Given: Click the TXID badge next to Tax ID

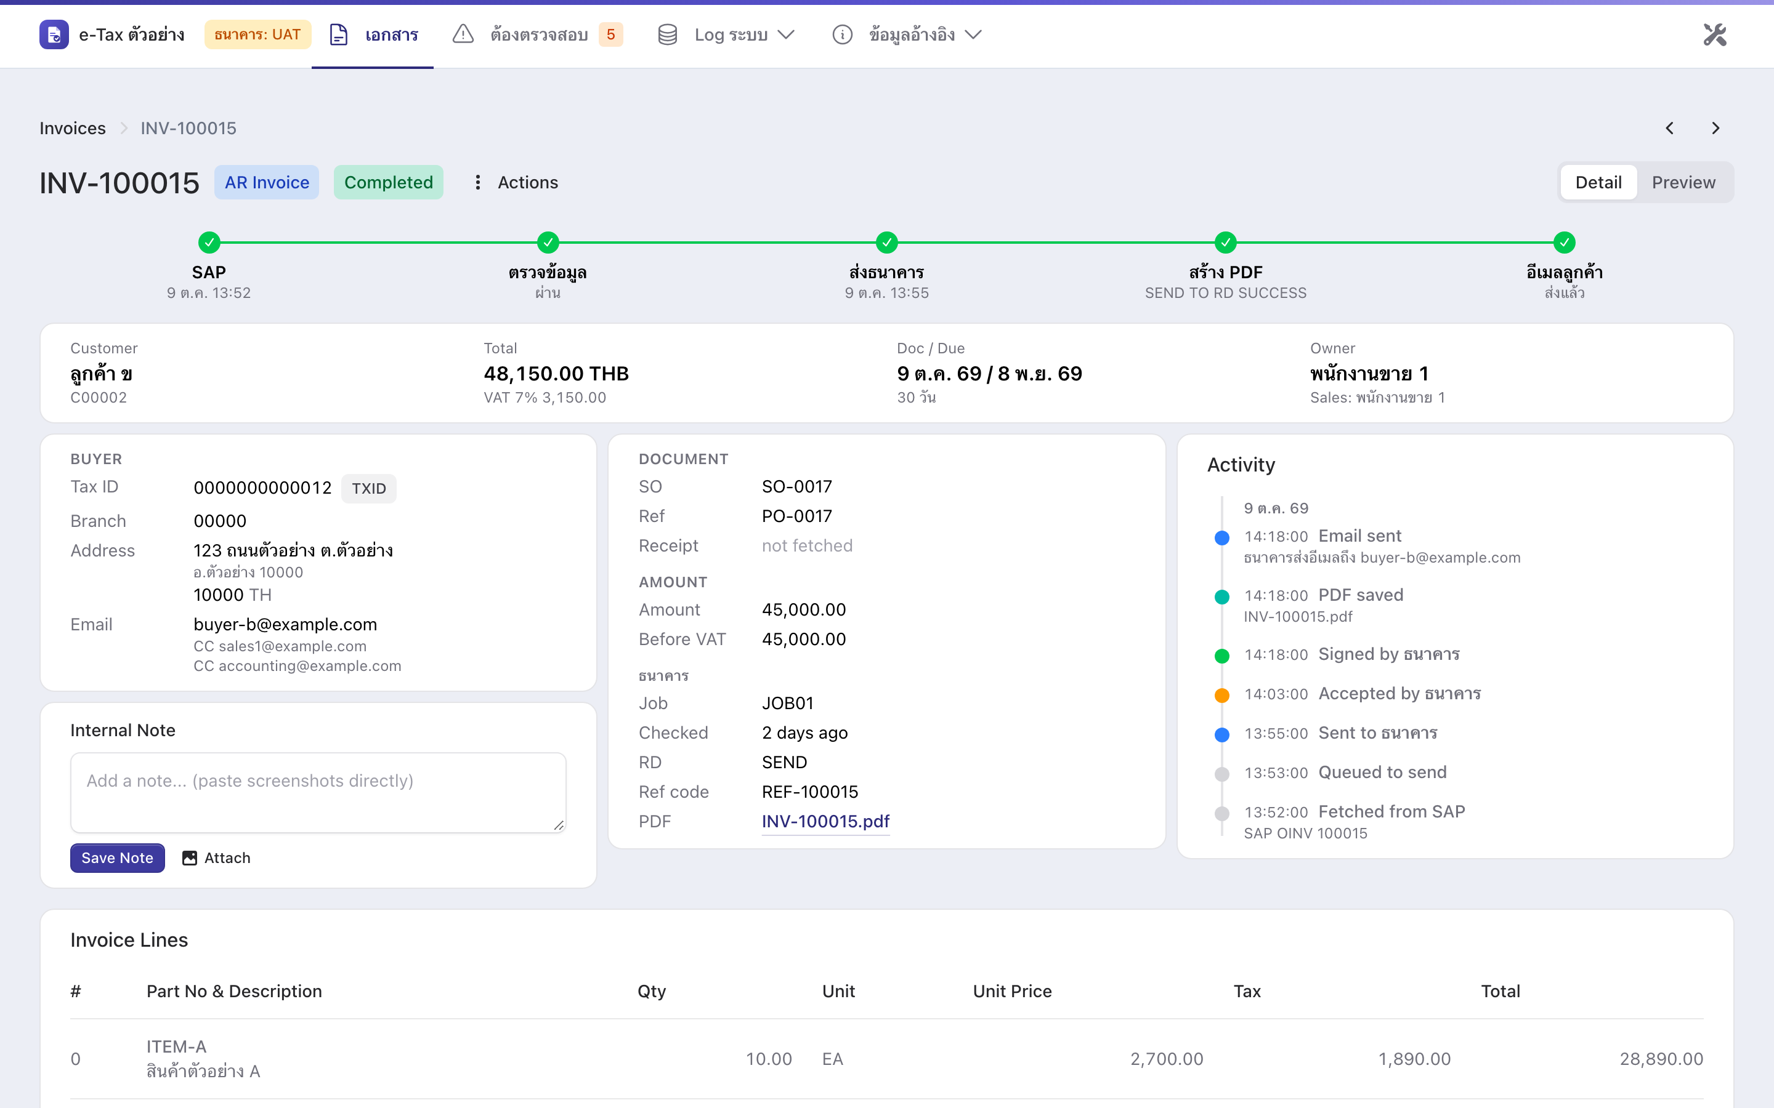Looking at the screenshot, I should tap(369, 489).
